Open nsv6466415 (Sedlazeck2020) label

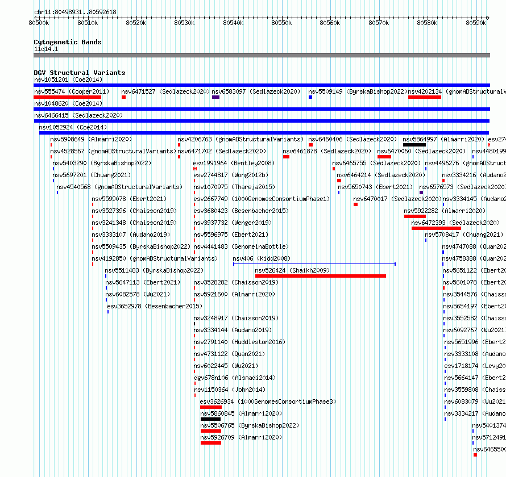click(x=78, y=115)
